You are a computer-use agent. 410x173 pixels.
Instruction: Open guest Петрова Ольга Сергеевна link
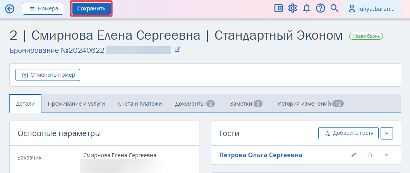[261, 155]
